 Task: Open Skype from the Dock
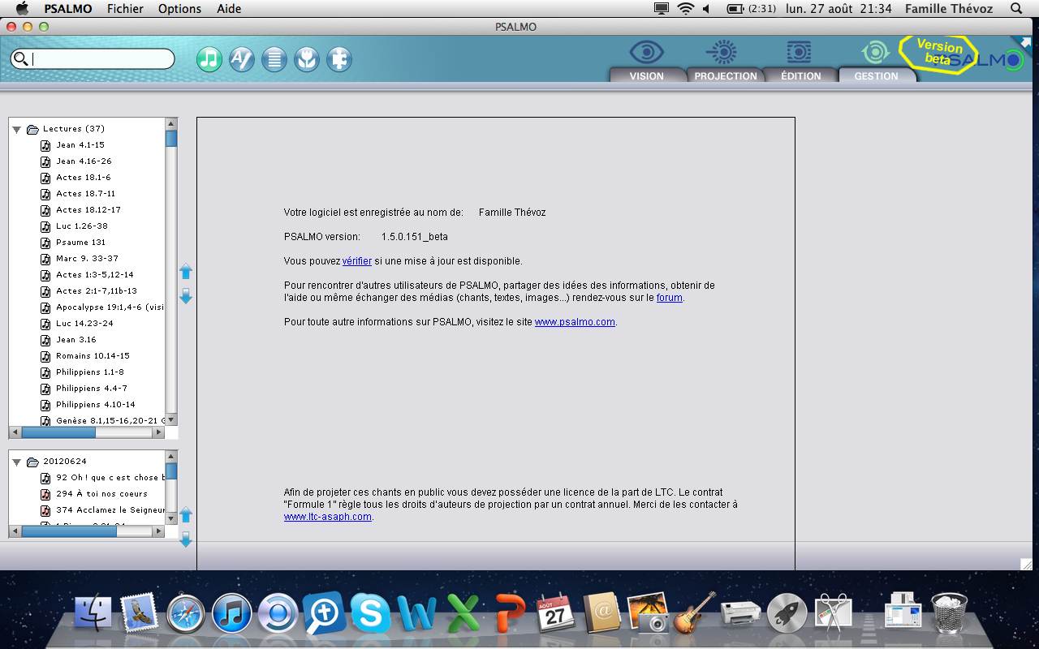pos(370,613)
